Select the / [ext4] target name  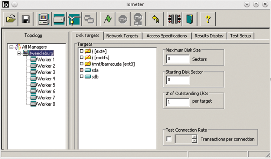click(x=99, y=51)
